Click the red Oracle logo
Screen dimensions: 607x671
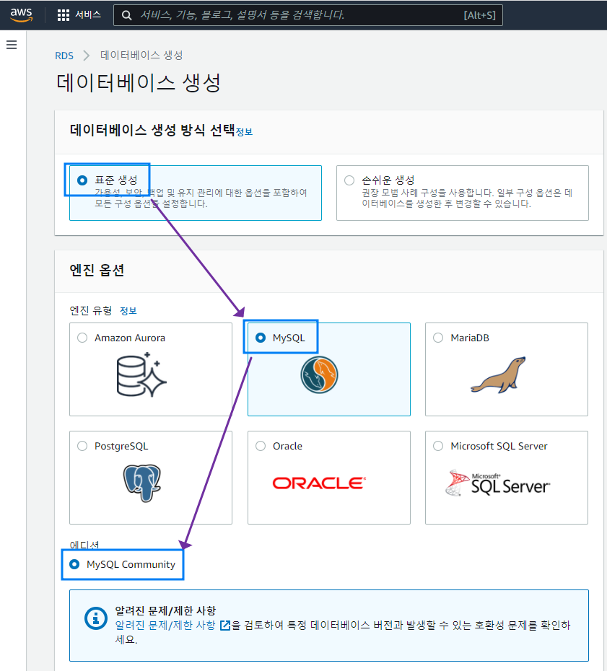pyautogui.click(x=319, y=483)
